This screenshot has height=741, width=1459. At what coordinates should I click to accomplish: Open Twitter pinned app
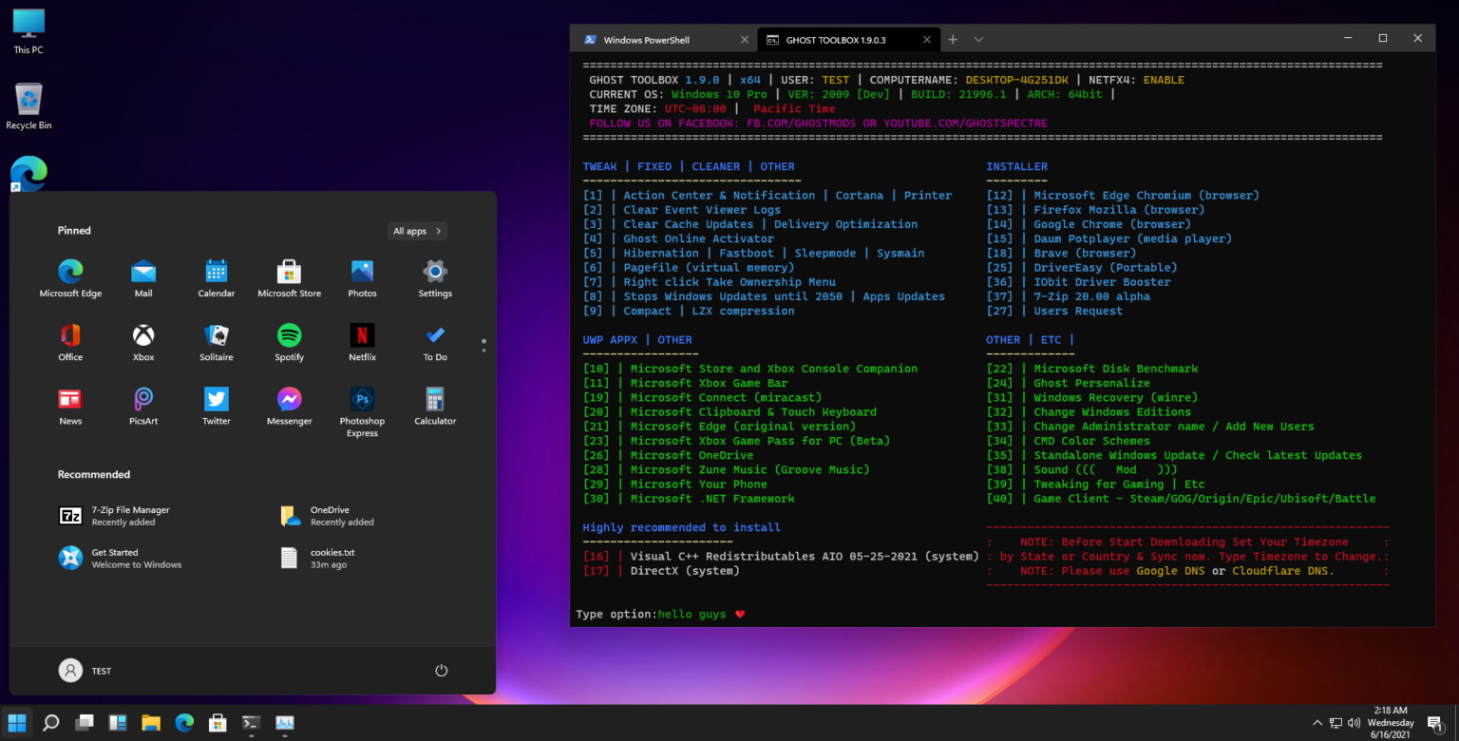[217, 406]
